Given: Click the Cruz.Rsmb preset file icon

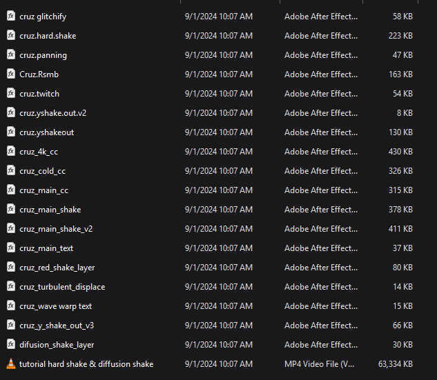Looking at the screenshot, I should click(x=10, y=74).
